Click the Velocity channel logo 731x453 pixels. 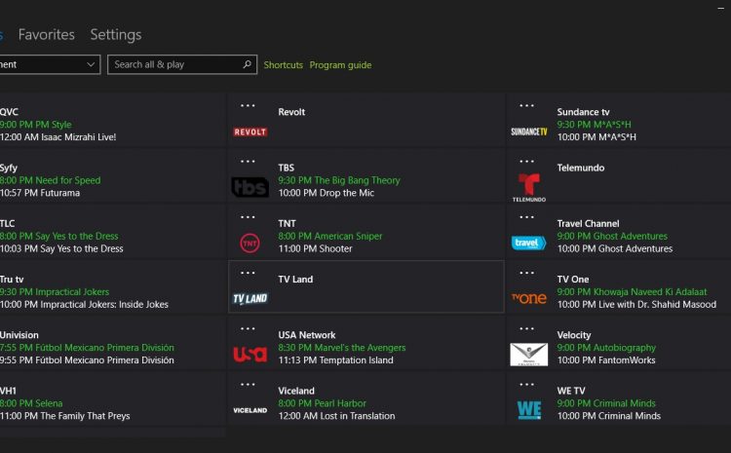point(529,355)
